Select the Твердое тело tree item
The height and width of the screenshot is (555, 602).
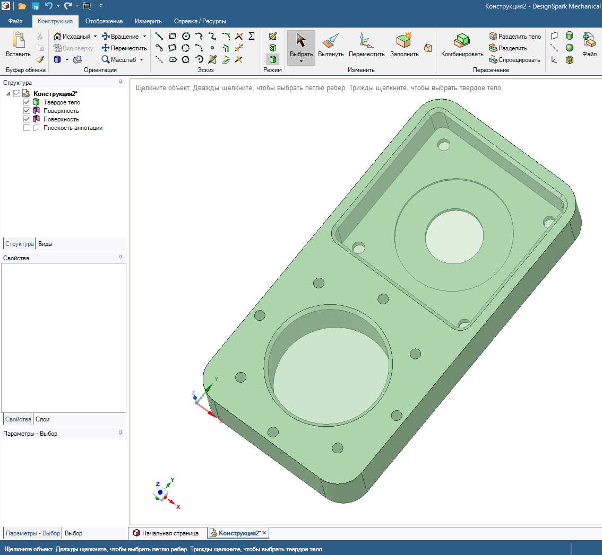click(62, 102)
